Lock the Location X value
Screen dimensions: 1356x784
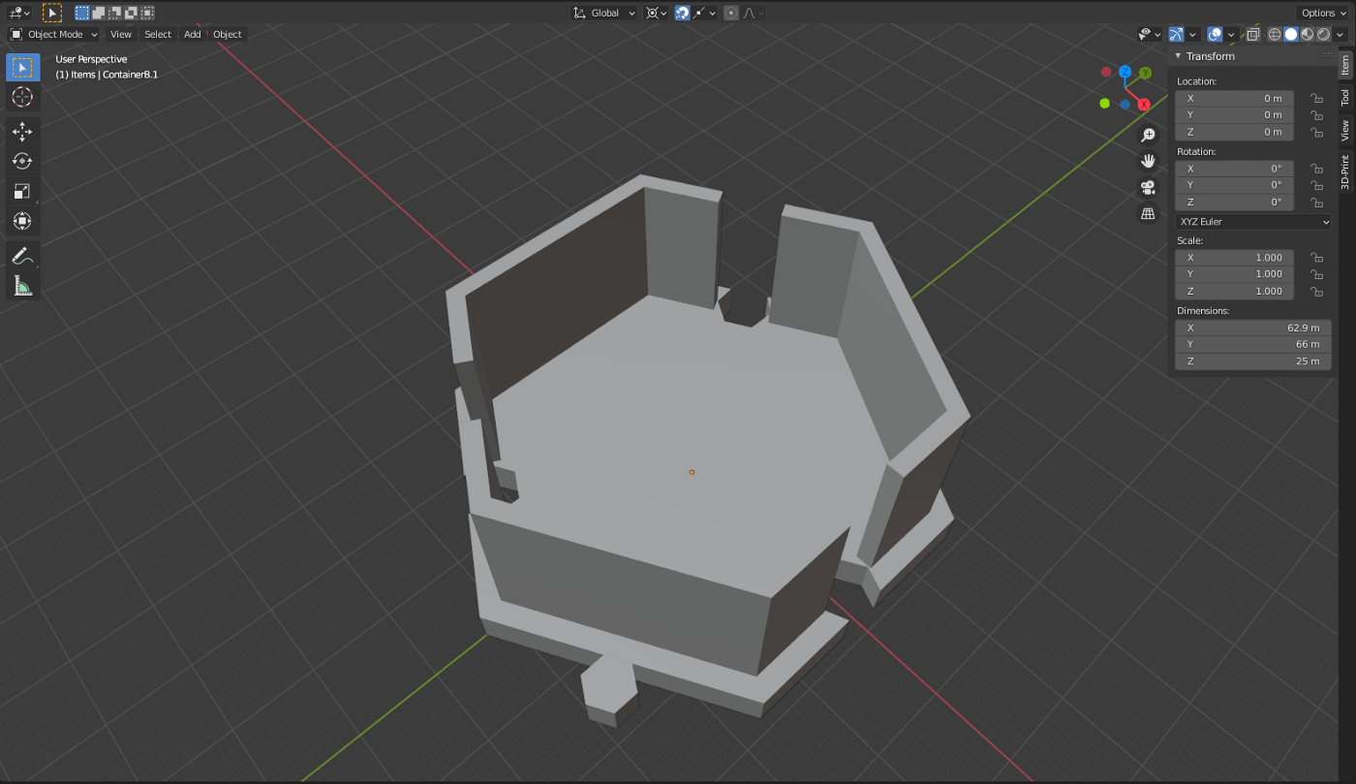tap(1316, 98)
